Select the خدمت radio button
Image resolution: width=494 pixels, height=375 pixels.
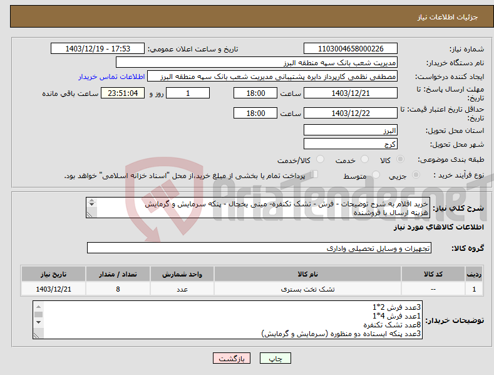(364, 159)
